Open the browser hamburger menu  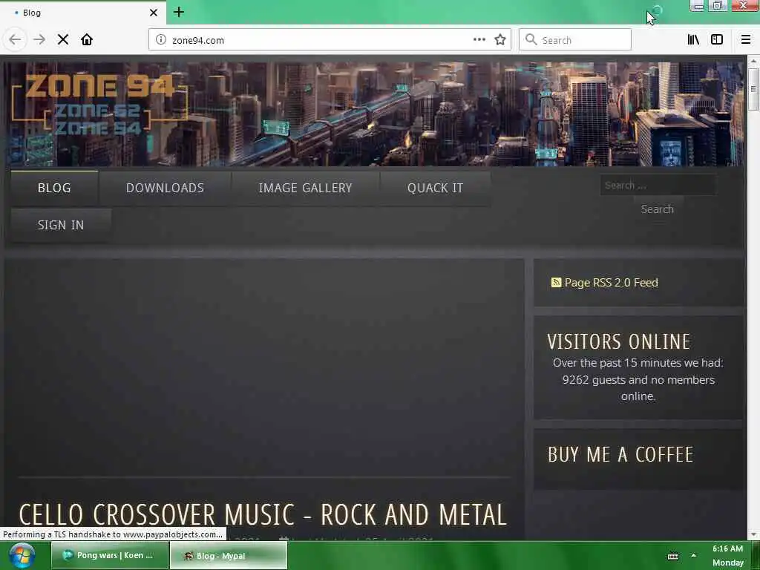[x=746, y=40]
